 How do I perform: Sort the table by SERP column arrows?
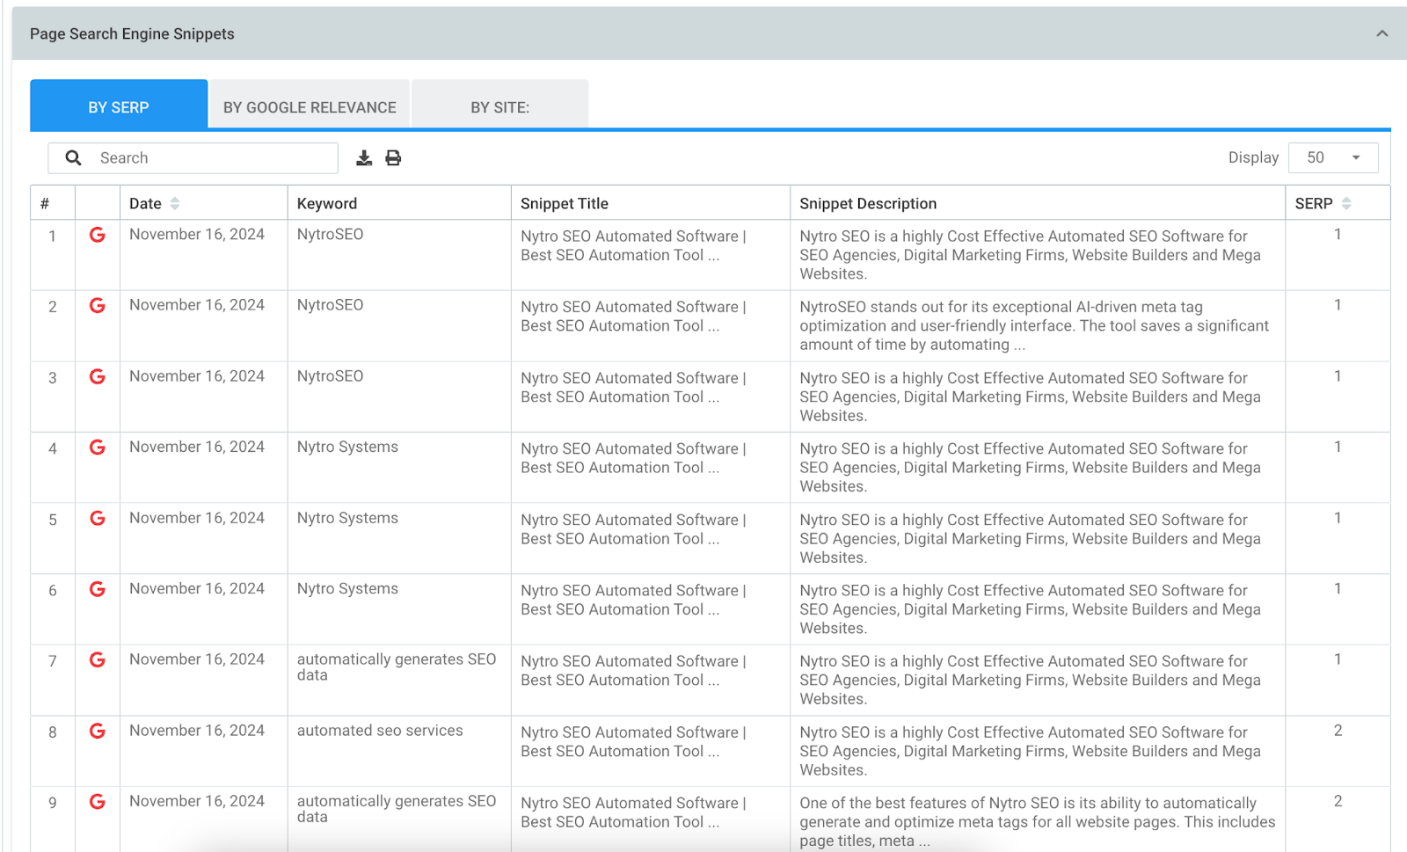pyautogui.click(x=1346, y=203)
